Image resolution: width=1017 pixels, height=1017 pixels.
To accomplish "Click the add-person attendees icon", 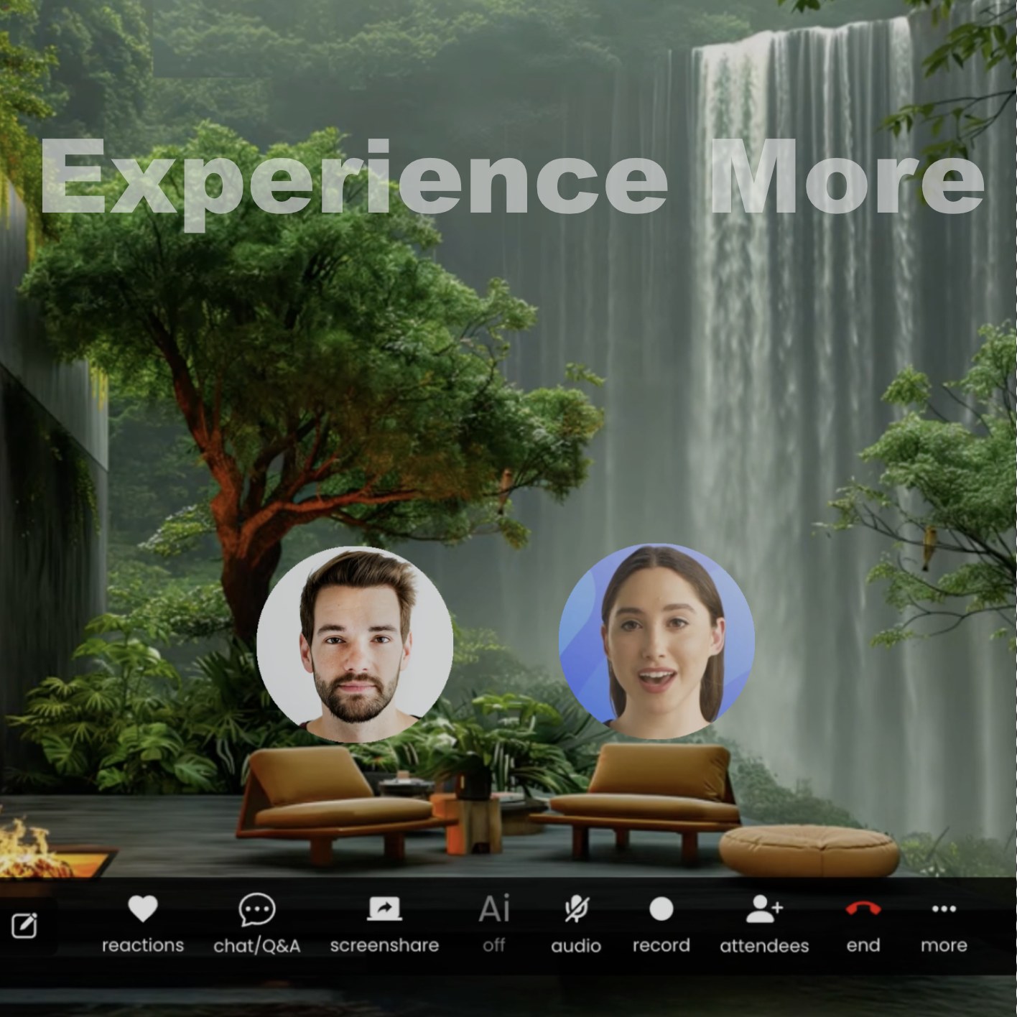I will tap(763, 909).
